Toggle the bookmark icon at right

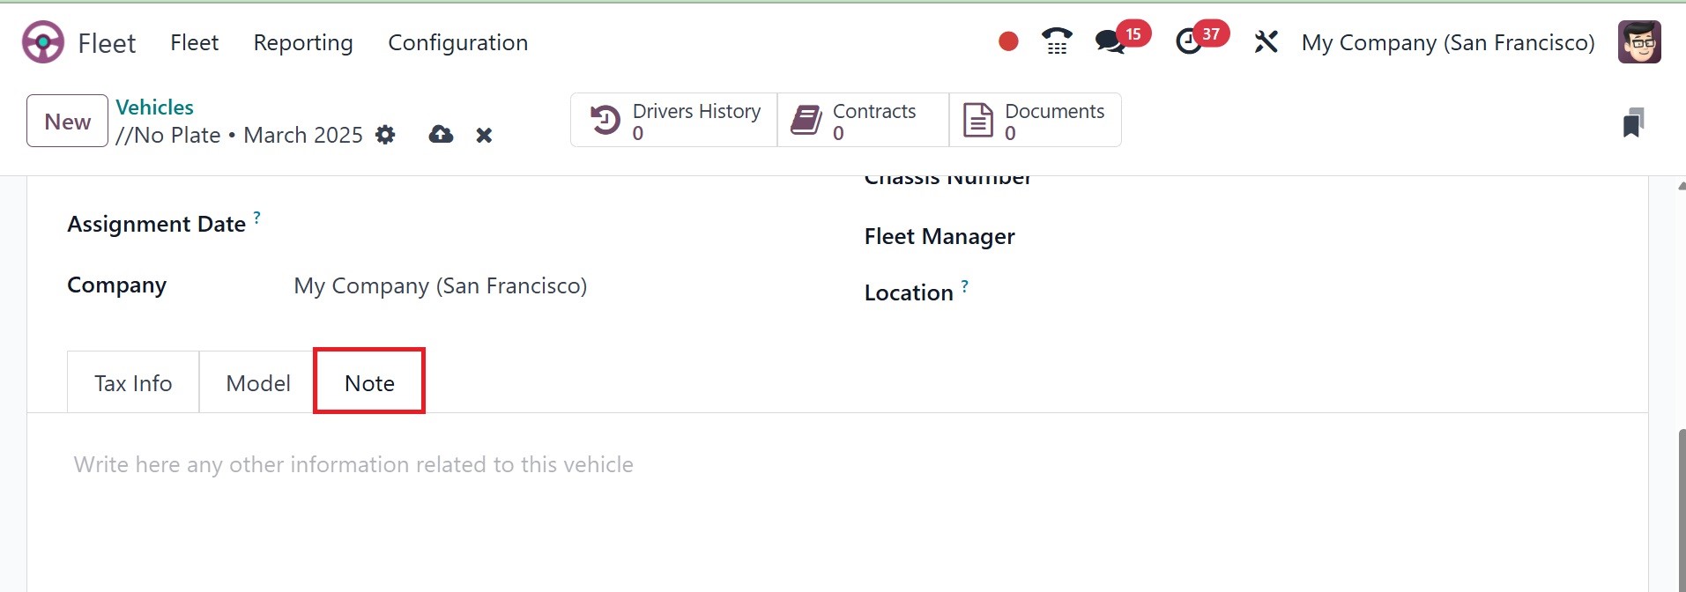point(1633,122)
